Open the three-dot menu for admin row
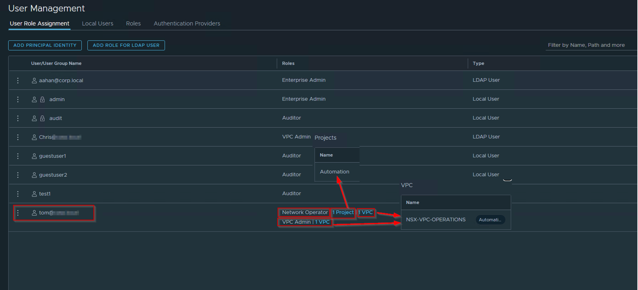 point(18,99)
